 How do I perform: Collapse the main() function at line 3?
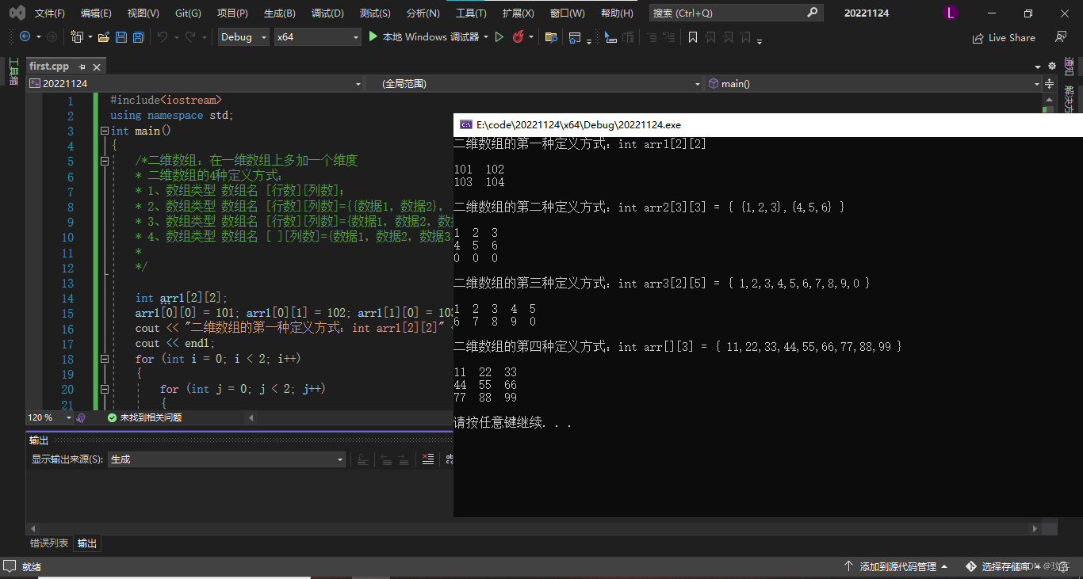105,131
